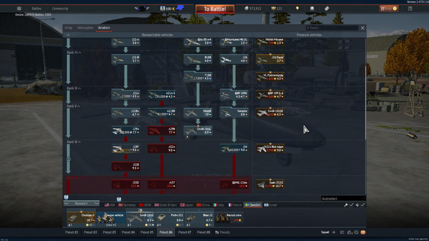Collapse the Rank IV section
The height and width of the screenshot is (241, 429).
point(74,88)
